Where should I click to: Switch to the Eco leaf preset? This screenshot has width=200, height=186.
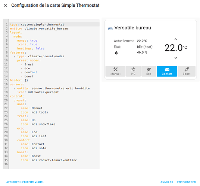(x=149, y=71)
